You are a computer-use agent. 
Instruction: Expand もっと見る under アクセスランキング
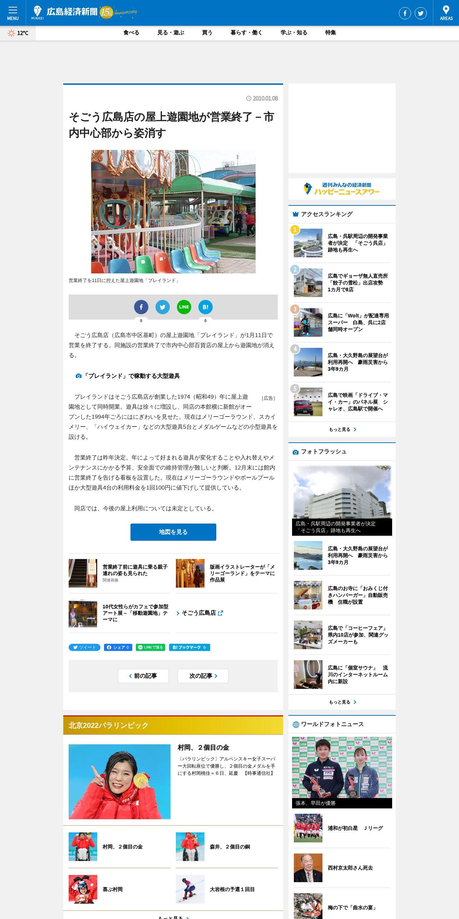(x=342, y=429)
